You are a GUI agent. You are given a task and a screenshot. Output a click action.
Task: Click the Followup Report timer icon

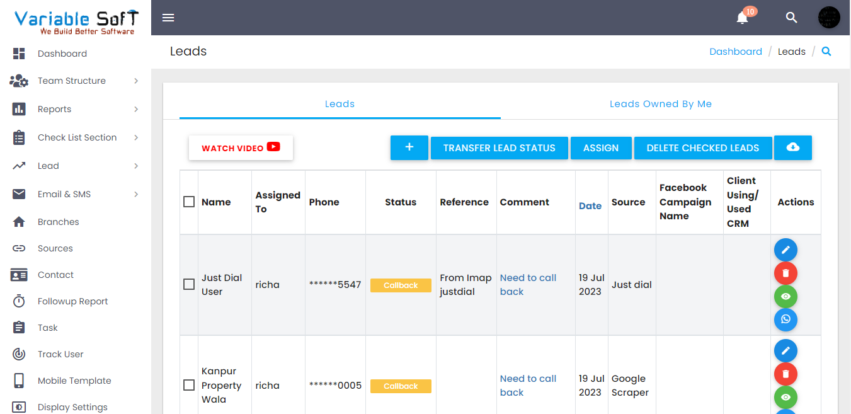19,301
